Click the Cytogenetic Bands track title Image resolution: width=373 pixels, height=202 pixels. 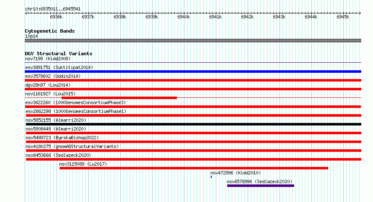(50, 31)
